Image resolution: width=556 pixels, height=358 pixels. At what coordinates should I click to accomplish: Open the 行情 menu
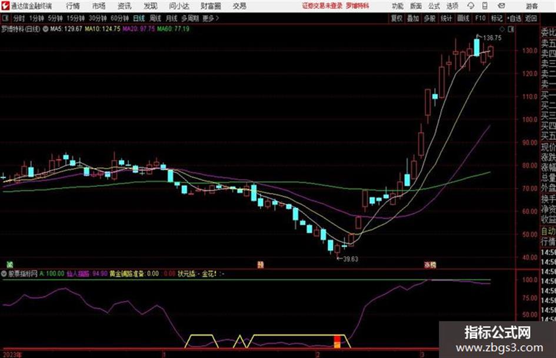click(73, 6)
